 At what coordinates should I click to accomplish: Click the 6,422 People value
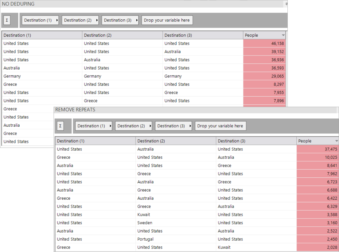[332, 198]
